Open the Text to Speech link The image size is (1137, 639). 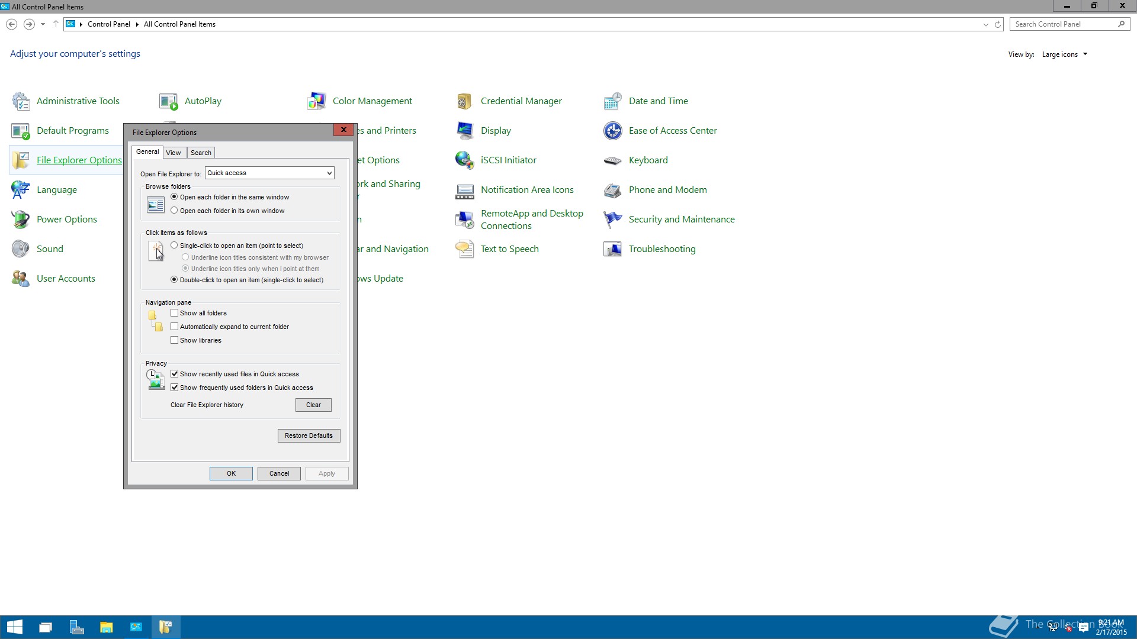510,249
